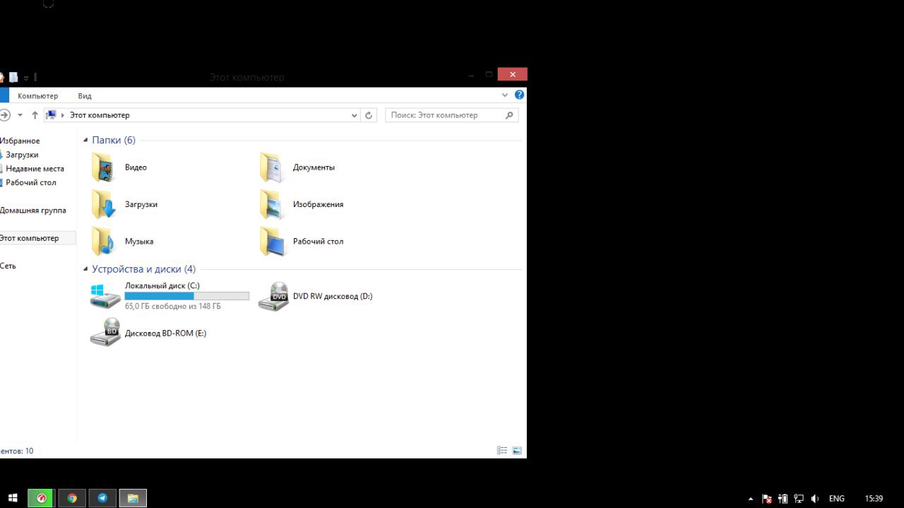Image resolution: width=904 pixels, height=508 pixels.
Task: Switch ENG input language indicator
Action: tap(837, 499)
